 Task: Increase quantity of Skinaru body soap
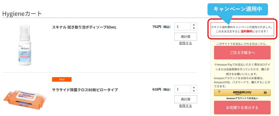tap(194, 25)
